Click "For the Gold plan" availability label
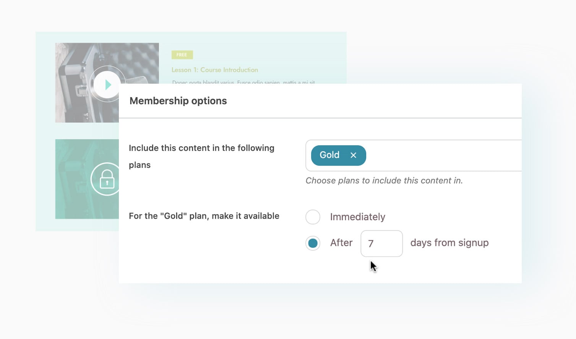 click(204, 216)
